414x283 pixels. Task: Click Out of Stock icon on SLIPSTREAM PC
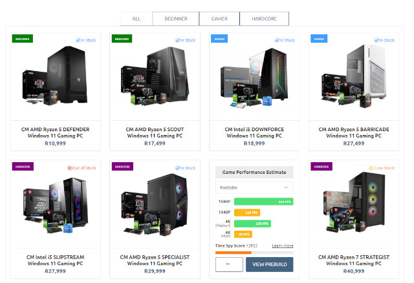[x=69, y=168]
